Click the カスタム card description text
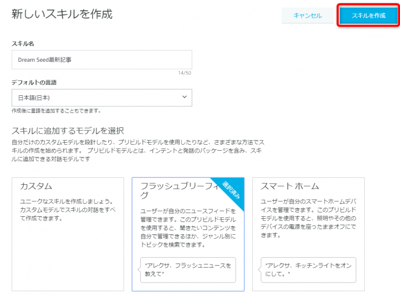The width and height of the screenshot is (400, 296). click(x=68, y=210)
